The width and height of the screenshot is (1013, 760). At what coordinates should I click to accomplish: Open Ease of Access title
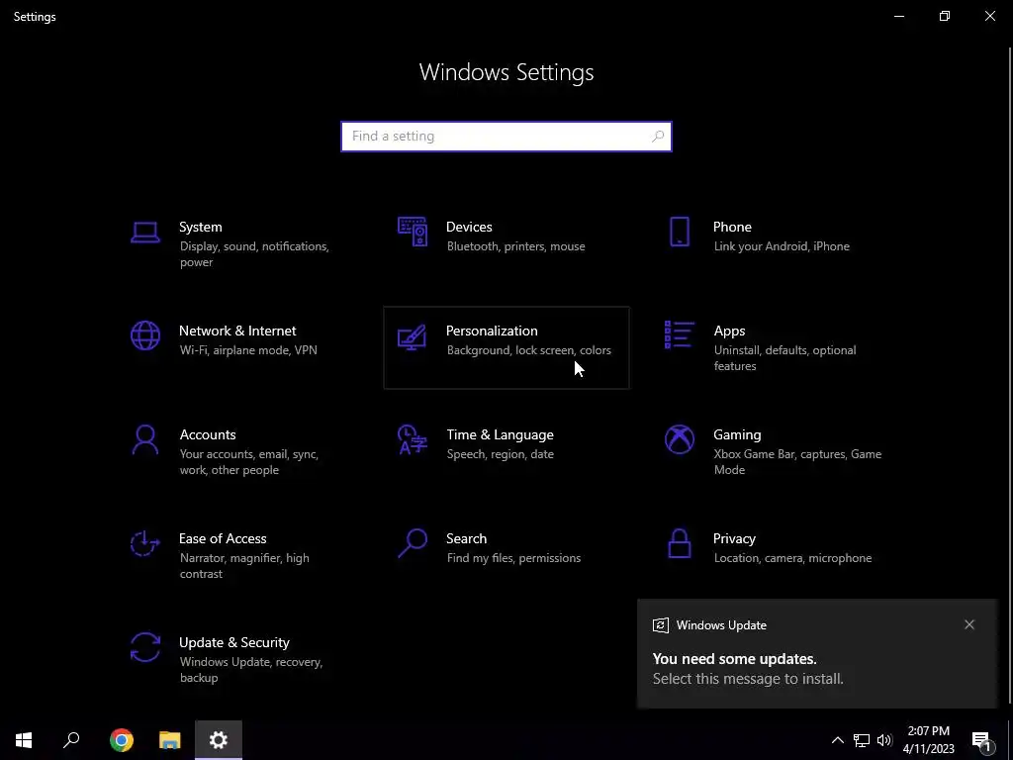223,539
